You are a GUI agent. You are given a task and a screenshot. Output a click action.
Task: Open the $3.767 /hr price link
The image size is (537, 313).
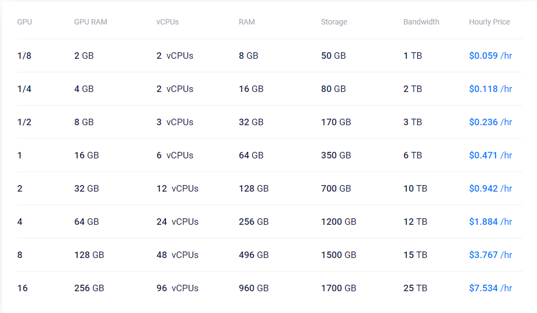coord(490,255)
